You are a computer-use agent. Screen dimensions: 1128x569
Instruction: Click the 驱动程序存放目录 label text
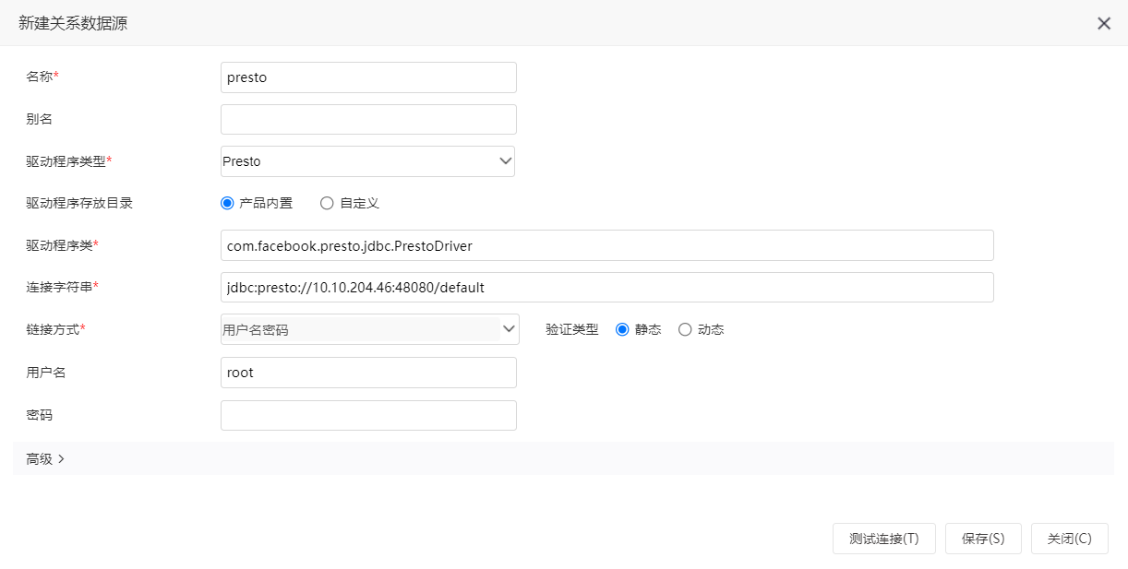pos(79,203)
